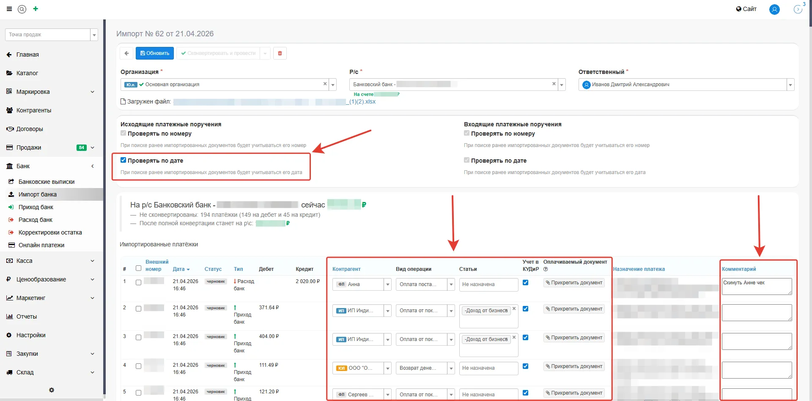Toggle outgoing Проверять по дате checkbox

[123, 160]
